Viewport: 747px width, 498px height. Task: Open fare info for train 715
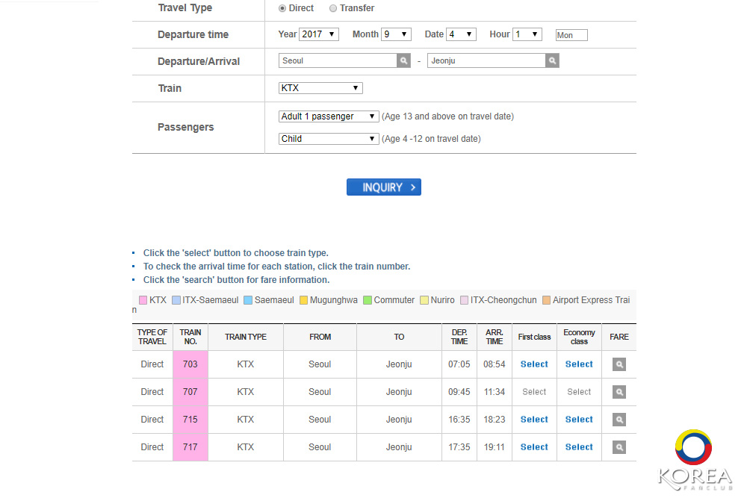[619, 420]
